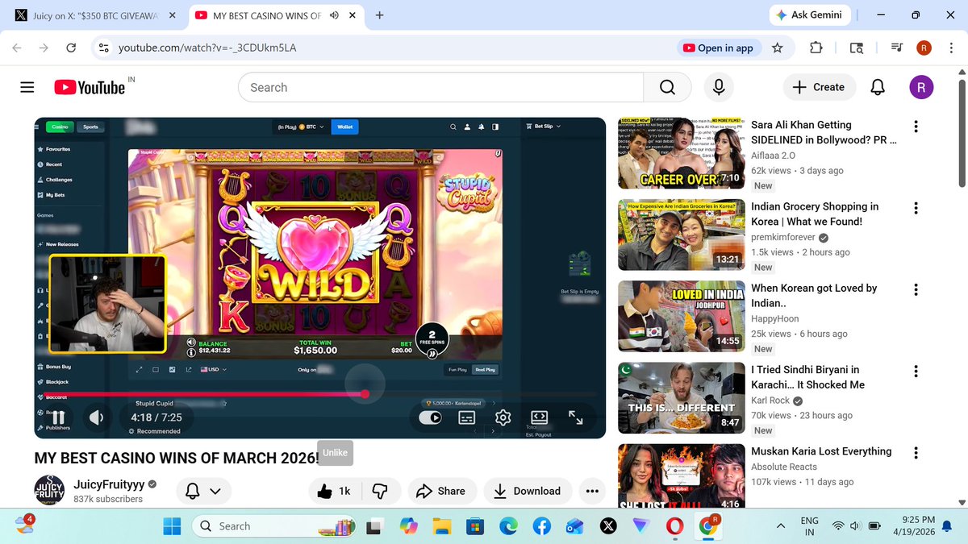Open options for the Sara Ali Khan video
968x544 pixels.
[x=916, y=127]
